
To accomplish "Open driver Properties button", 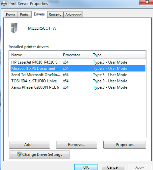I will [x=125, y=145].
